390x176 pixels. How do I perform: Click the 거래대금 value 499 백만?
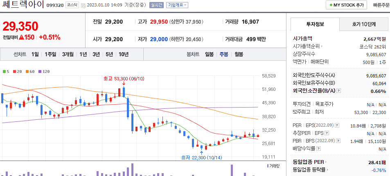click(256, 39)
